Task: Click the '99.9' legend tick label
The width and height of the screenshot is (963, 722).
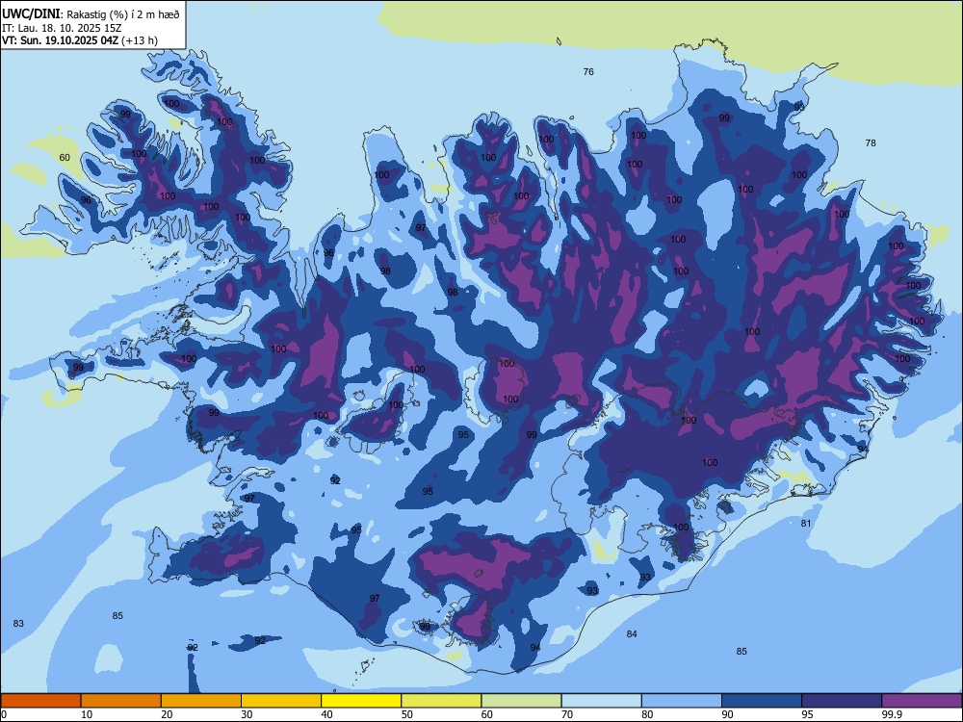Action: 891,714
